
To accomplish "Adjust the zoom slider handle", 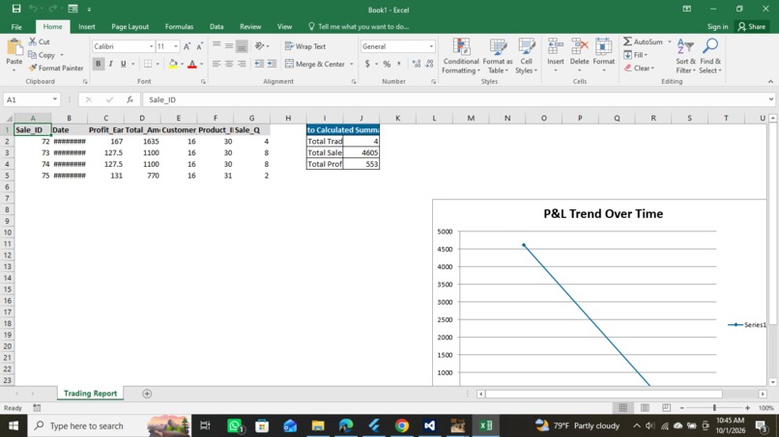I will click(x=714, y=408).
